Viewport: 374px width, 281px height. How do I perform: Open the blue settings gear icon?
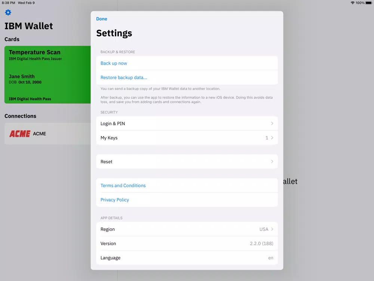tap(8, 12)
